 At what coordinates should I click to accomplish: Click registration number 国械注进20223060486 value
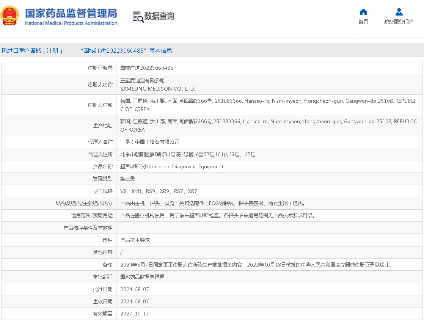(x=146, y=68)
